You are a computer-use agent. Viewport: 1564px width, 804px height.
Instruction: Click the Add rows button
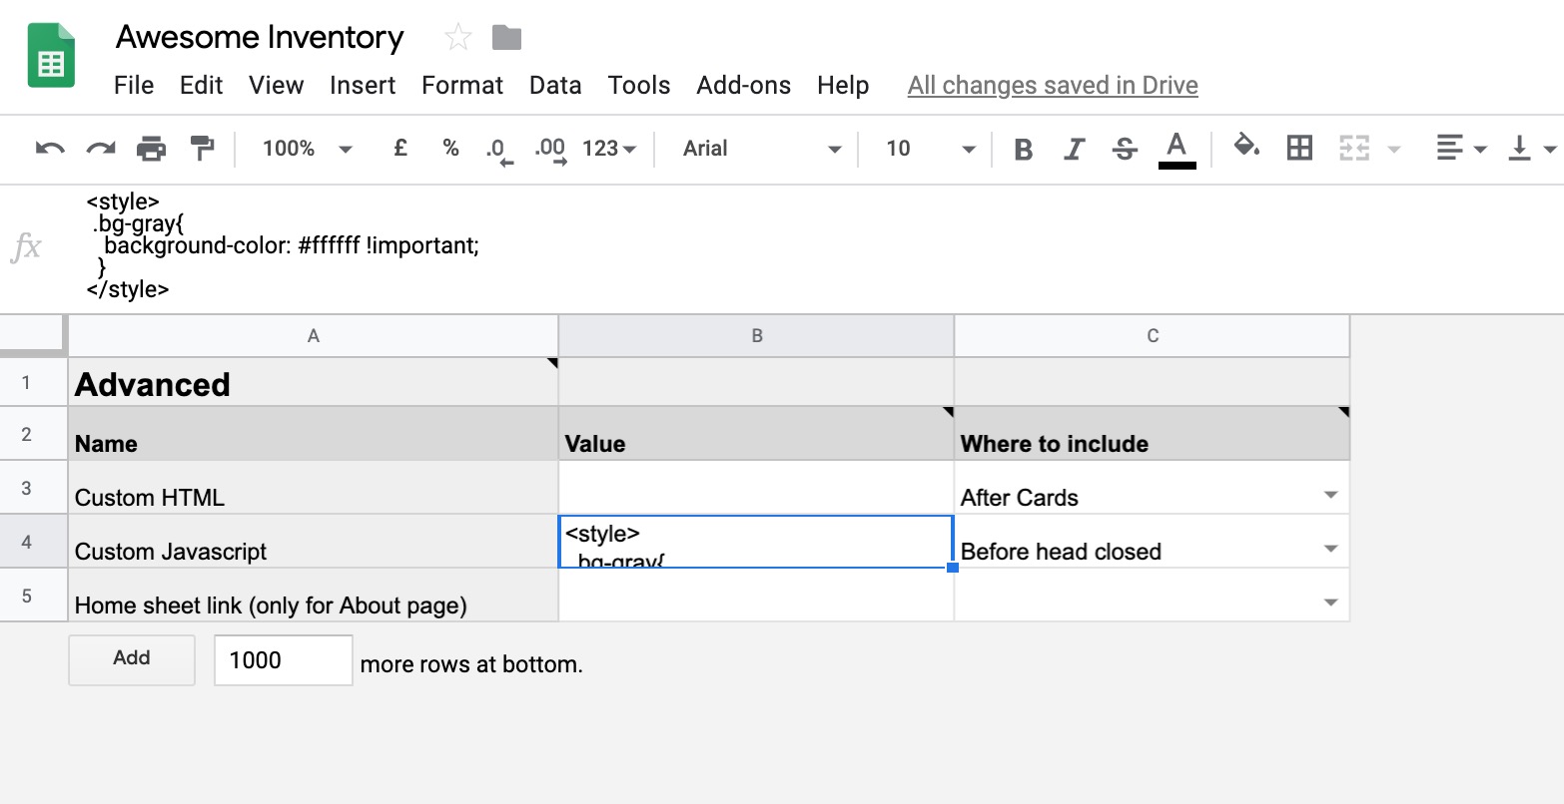click(x=132, y=658)
